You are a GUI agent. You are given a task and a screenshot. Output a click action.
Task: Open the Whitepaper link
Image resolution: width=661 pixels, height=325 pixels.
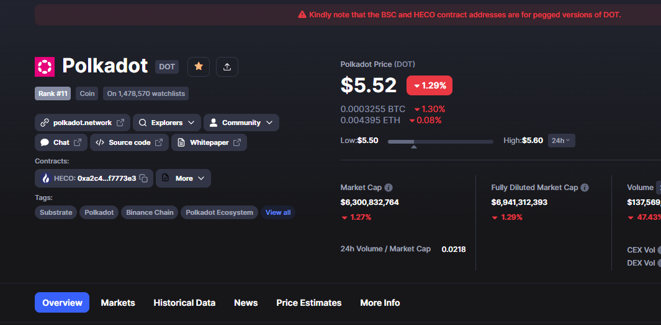(209, 142)
